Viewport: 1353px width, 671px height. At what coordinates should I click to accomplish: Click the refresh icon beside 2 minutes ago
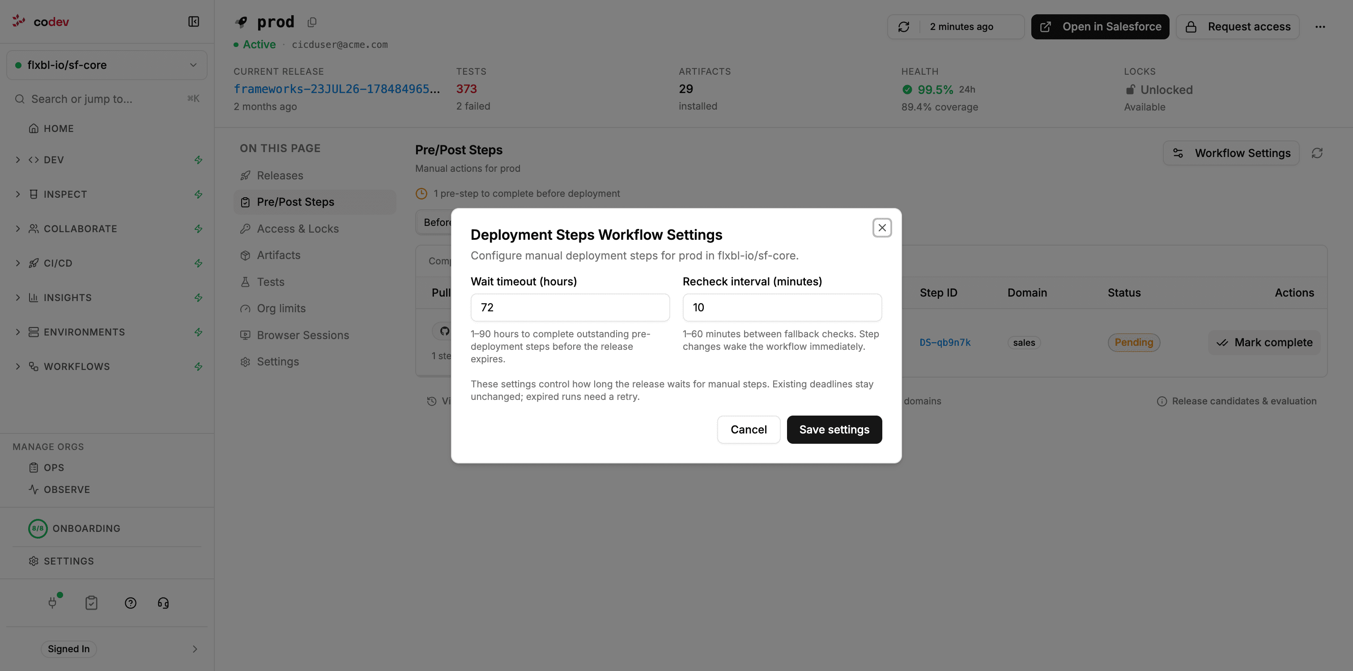[903, 27]
